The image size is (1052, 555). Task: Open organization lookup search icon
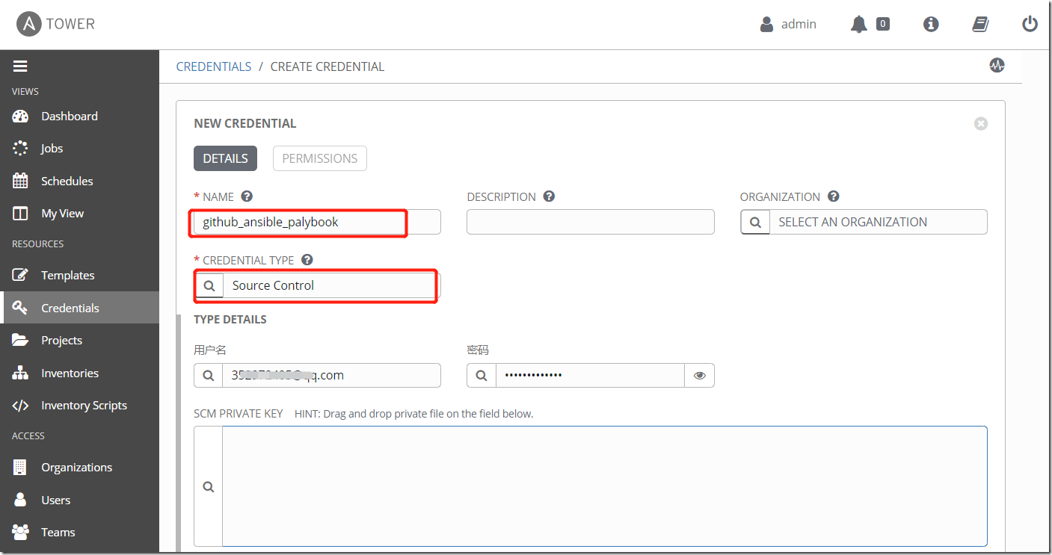coord(755,222)
